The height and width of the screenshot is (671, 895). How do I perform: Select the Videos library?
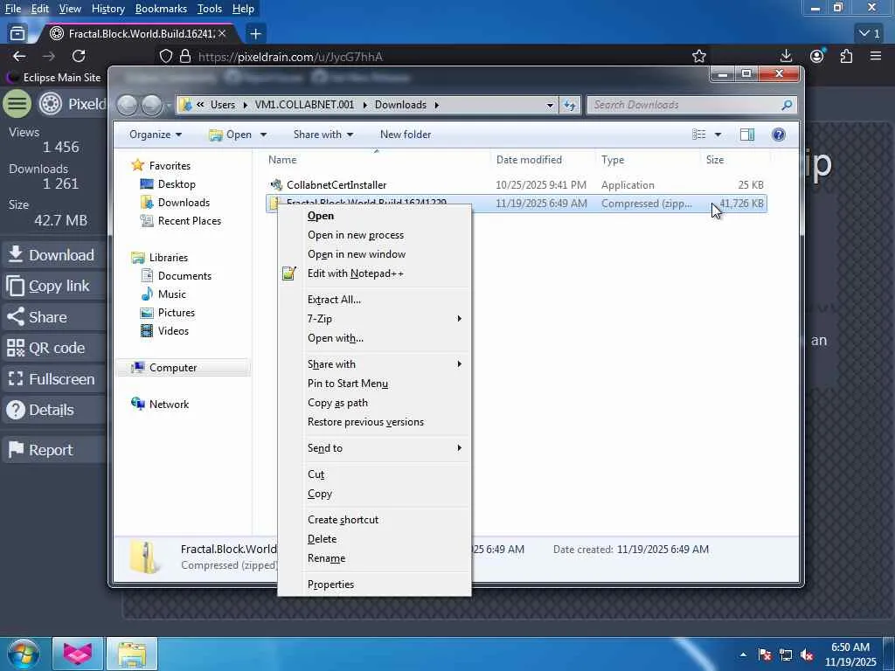pos(173,331)
